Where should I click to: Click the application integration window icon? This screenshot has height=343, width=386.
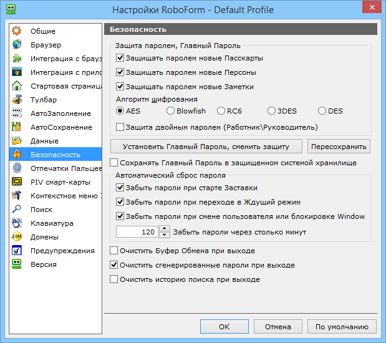click(x=17, y=72)
